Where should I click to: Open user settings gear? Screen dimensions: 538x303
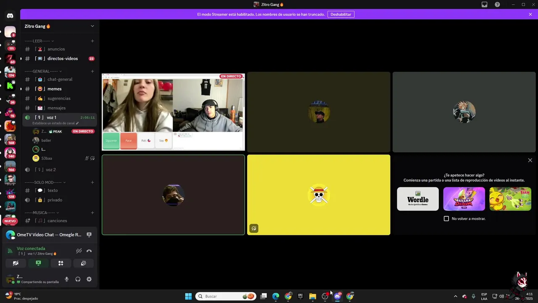(x=89, y=279)
